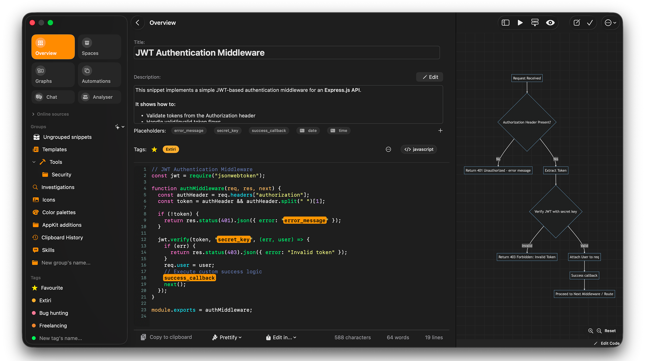Screen dimensions: 645x361
Task: Open the Analyser section
Action: (x=99, y=97)
